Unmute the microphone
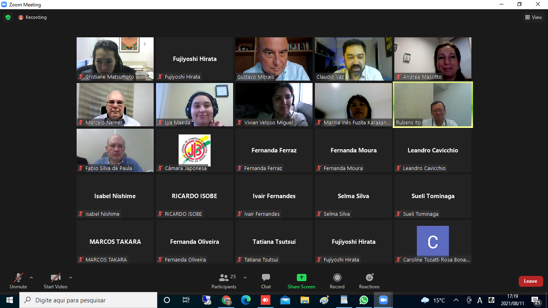548x308 pixels. click(x=18, y=278)
